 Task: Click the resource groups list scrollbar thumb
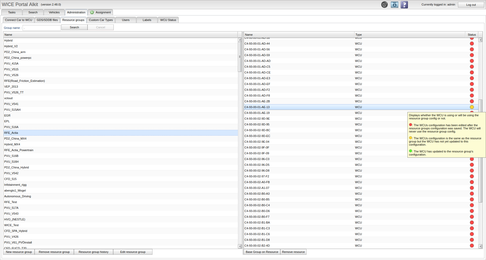[x=240, y=57]
